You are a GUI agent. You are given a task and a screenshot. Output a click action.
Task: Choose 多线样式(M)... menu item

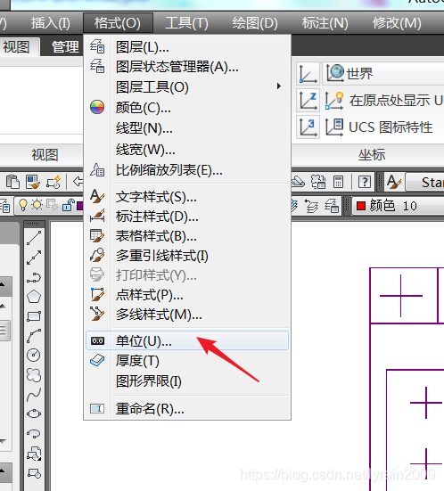187,315
